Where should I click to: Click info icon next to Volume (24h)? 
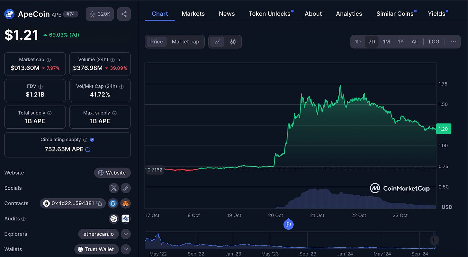tap(113, 60)
